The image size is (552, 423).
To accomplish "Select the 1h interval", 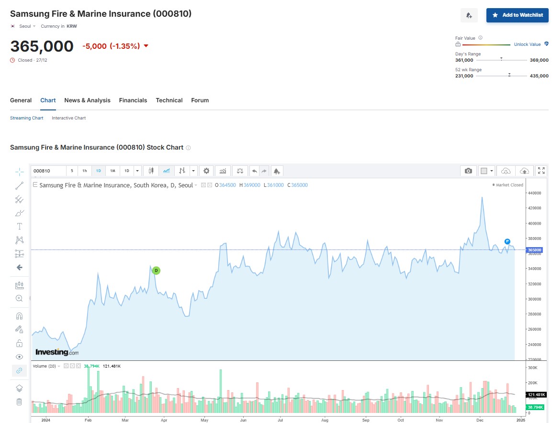I will click(84, 171).
